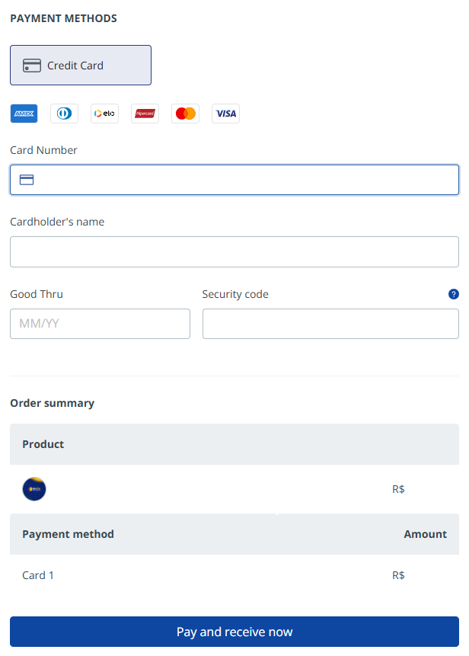Click the Payment method column header
Image resolution: width=469 pixels, height=656 pixels.
coord(68,534)
